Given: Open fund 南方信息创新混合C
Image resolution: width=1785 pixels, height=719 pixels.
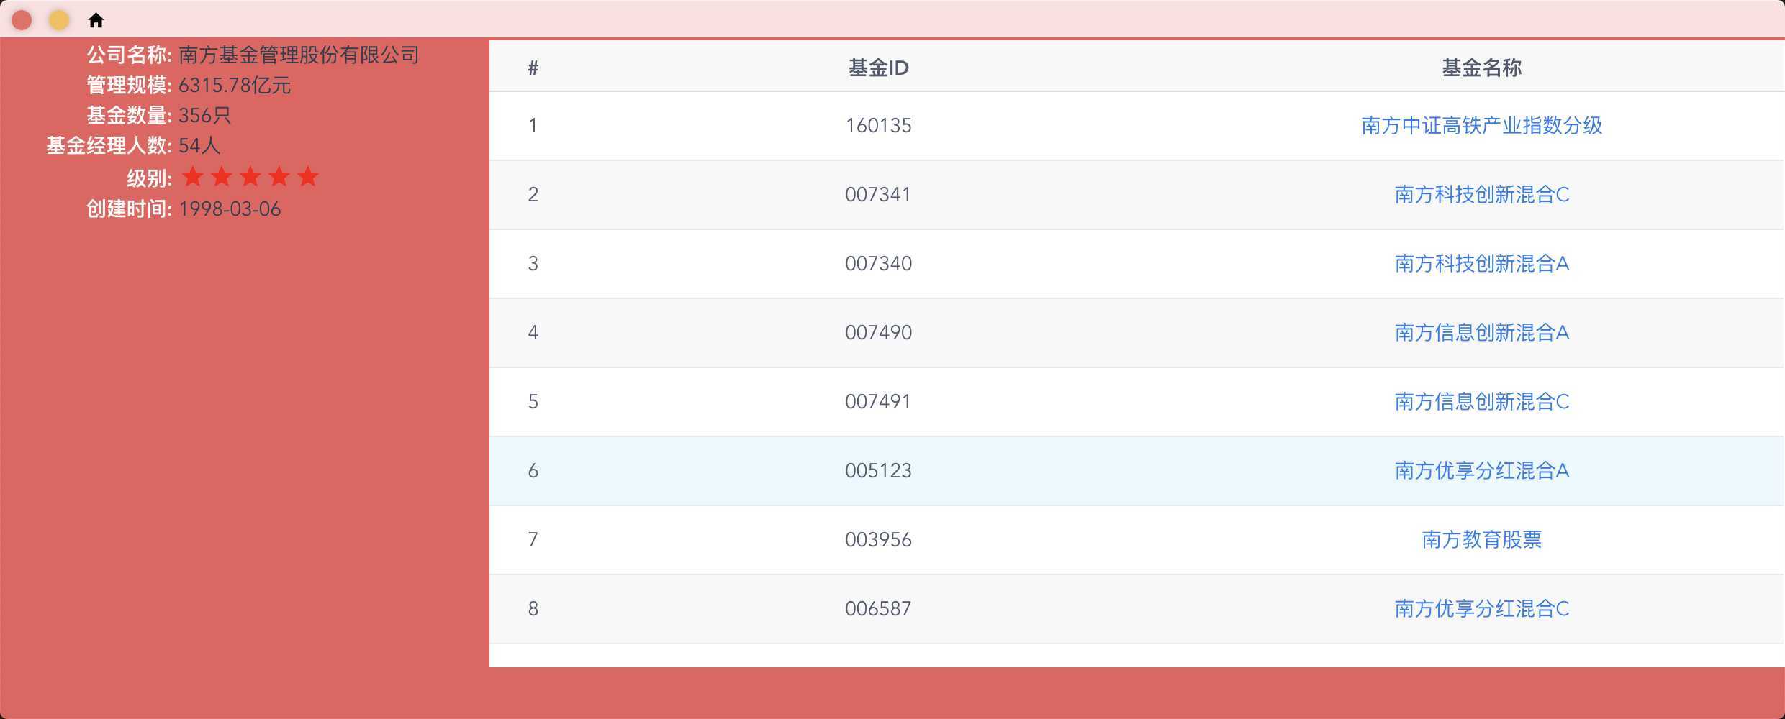Looking at the screenshot, I should coord(1482,402).
